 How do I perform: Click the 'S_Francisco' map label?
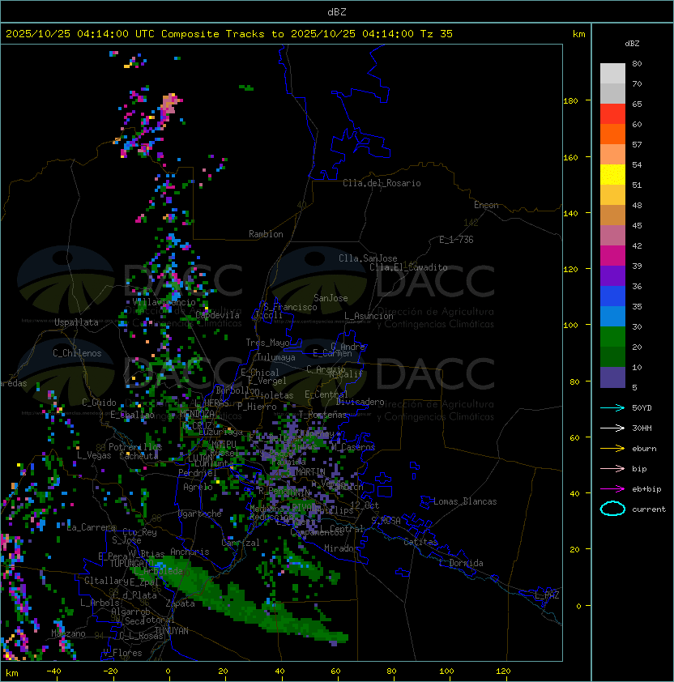pyautogui.click(x=290, y=307)
